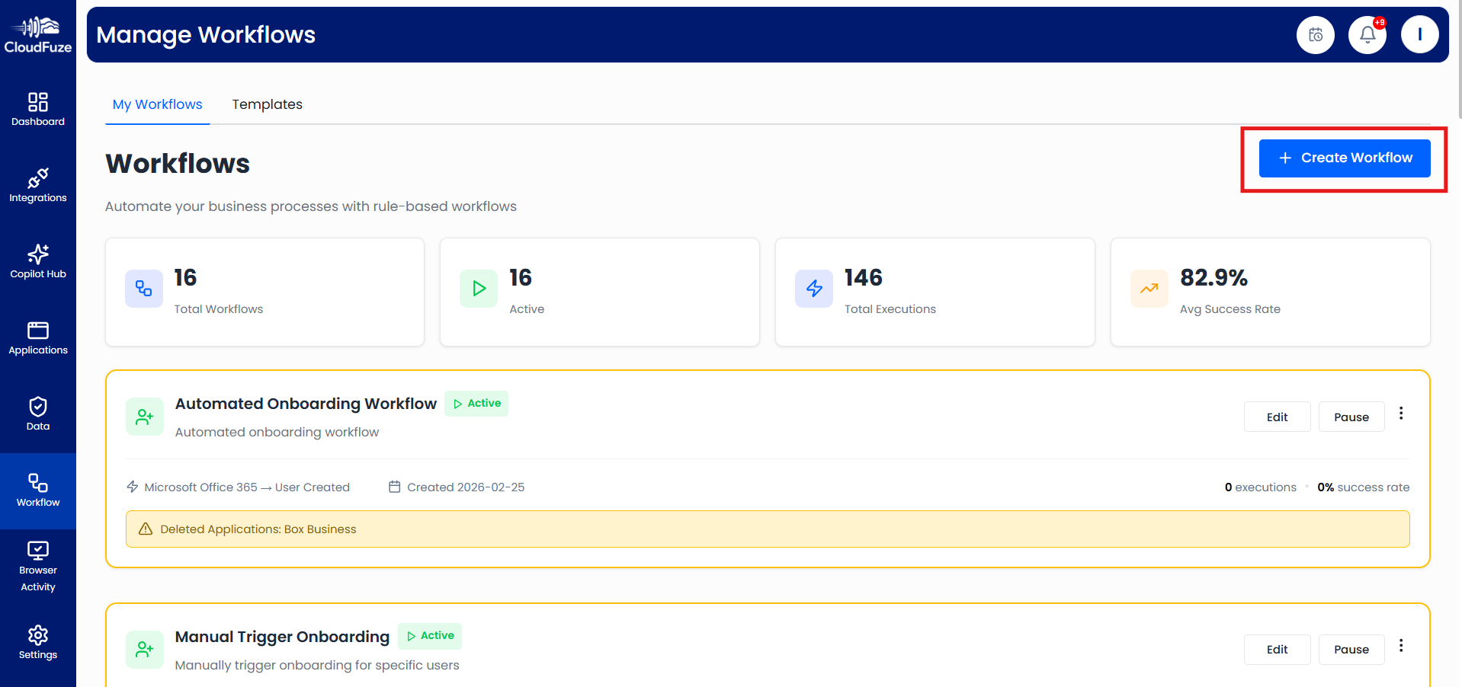The width and height of the screenshot is (1462, 687).
Task: Click the Create Workflow button
Action: [x=1344, y=158]
